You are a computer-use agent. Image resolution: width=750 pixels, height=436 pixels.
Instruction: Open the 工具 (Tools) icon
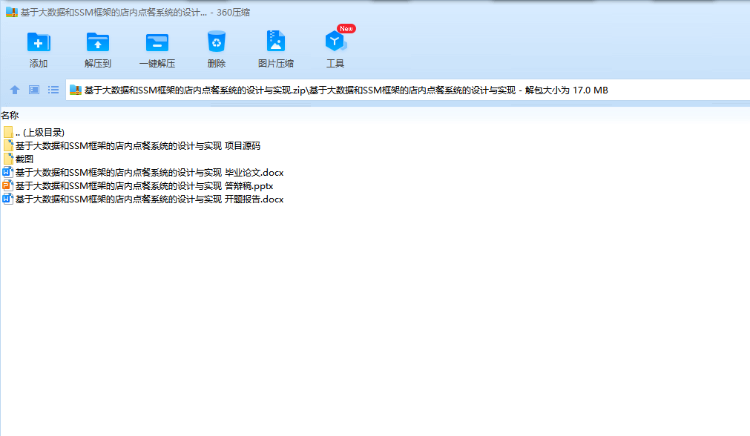(x=335, y=42)
